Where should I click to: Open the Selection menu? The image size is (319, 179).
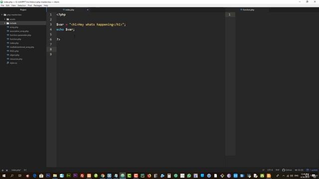pyautogui.click(x=21, y=5)
